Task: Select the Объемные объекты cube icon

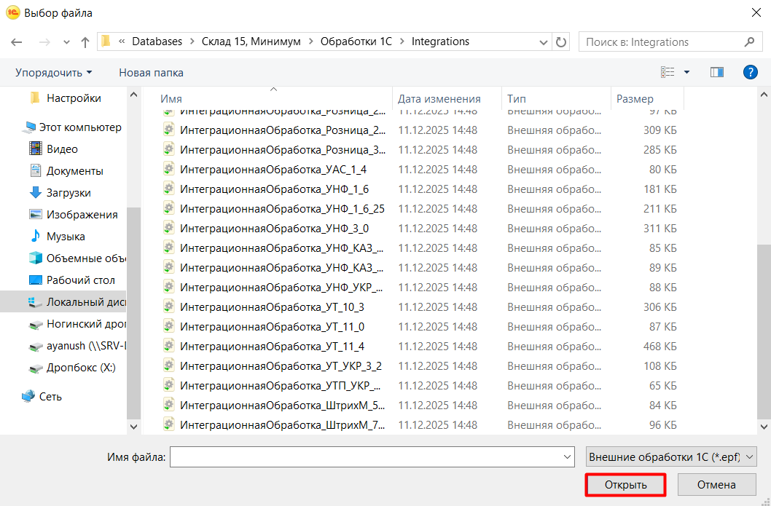Action: [x=36, y=258]
